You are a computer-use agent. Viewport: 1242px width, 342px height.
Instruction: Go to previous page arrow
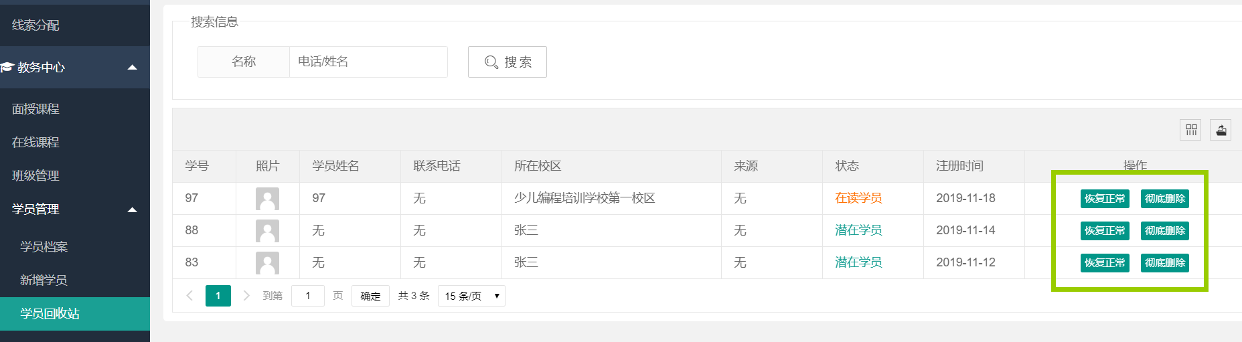189,296
